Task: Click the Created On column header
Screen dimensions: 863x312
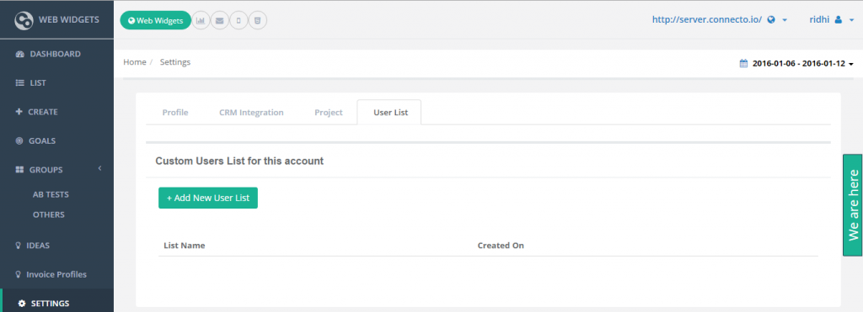Action: tap(501, 246)
